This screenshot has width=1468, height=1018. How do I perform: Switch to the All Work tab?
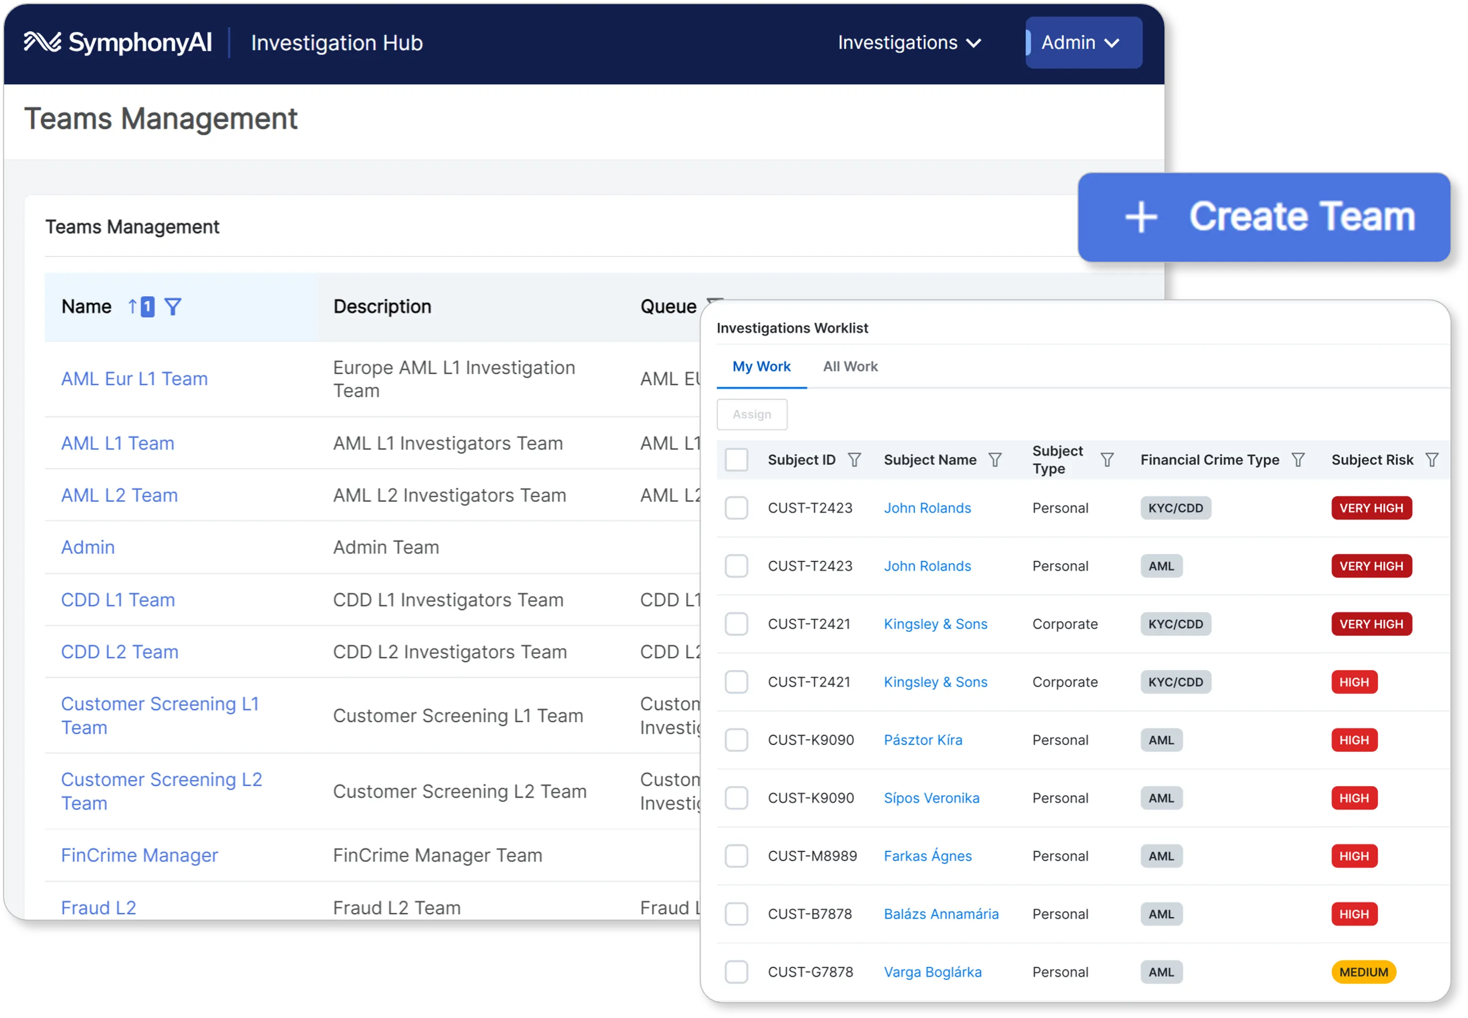coord(850,367)
